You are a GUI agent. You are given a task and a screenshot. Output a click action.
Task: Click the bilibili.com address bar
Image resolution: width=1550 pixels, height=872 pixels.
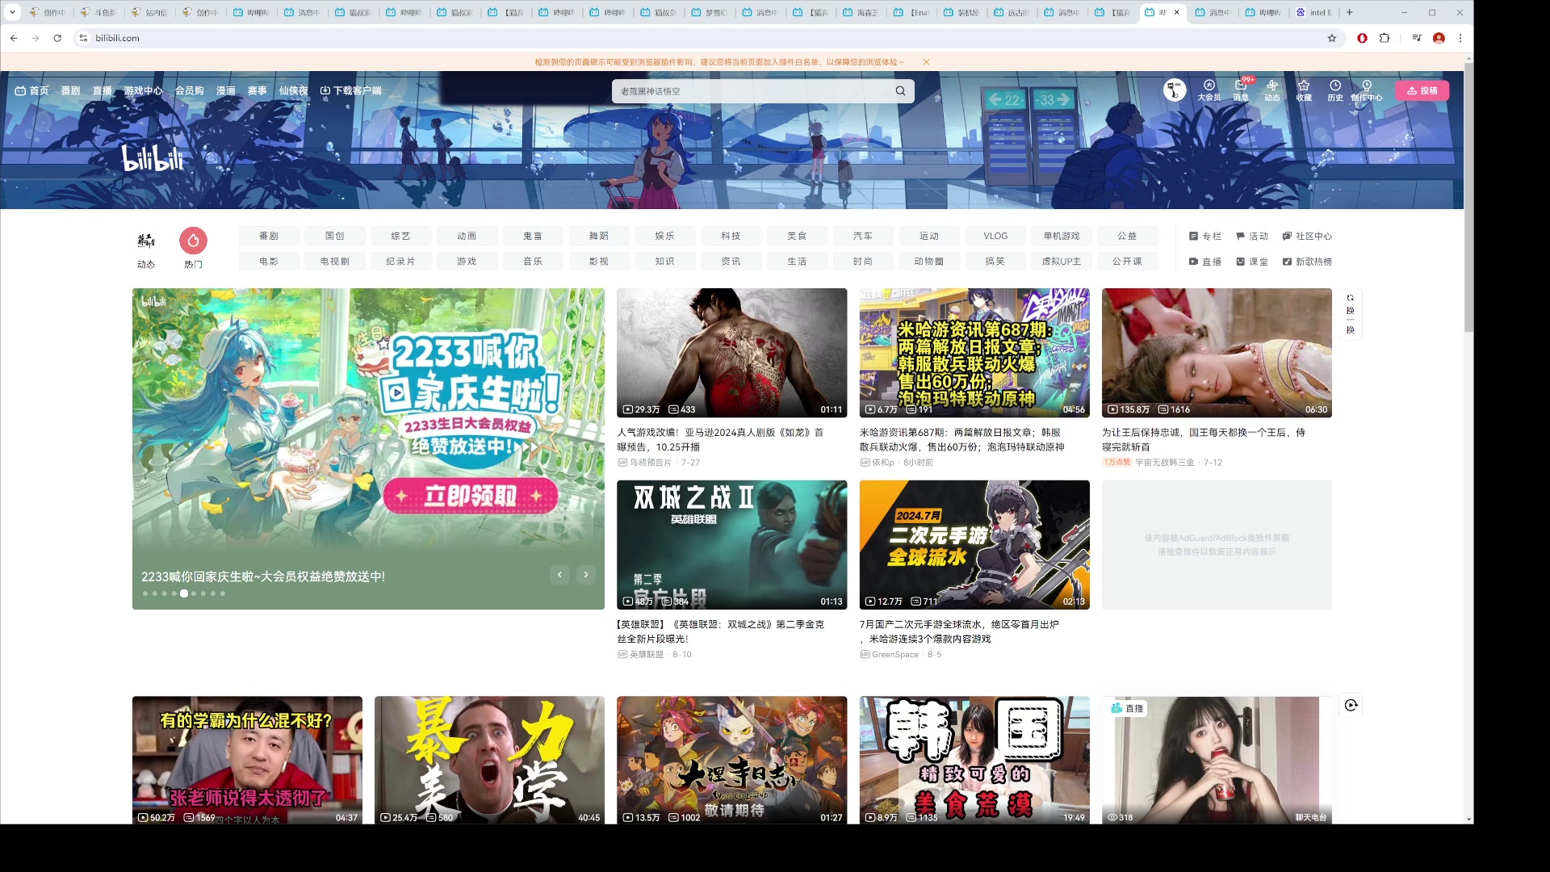pyautogui.click(x=702, y=38)
